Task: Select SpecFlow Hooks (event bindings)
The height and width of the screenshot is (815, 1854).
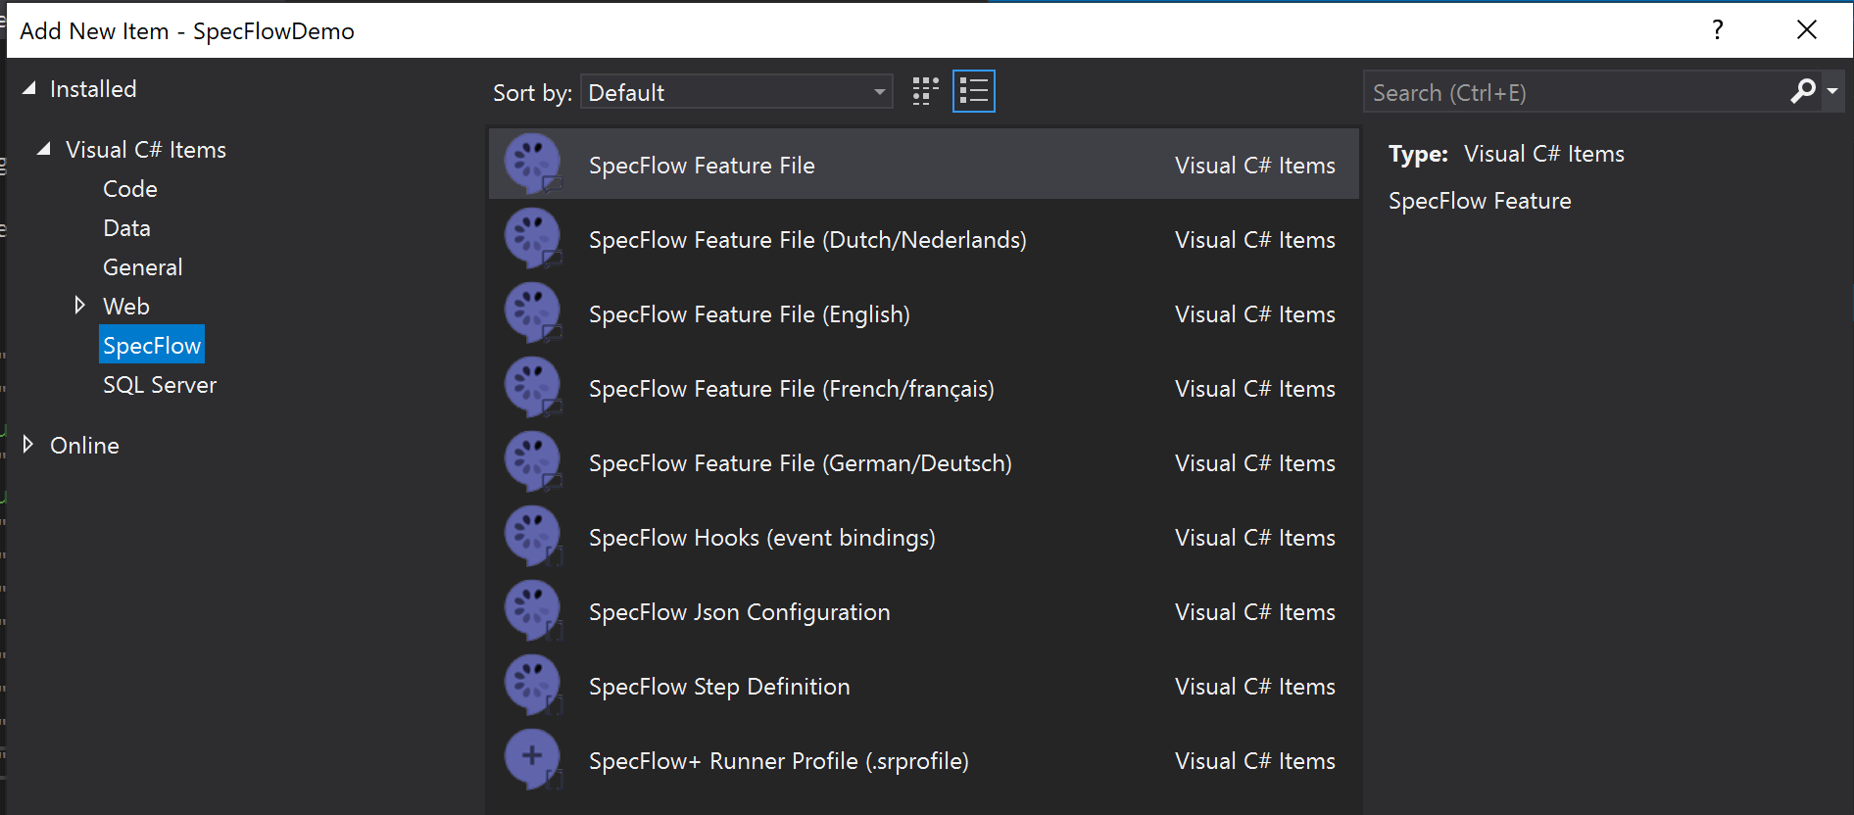Action: point(923,537)
